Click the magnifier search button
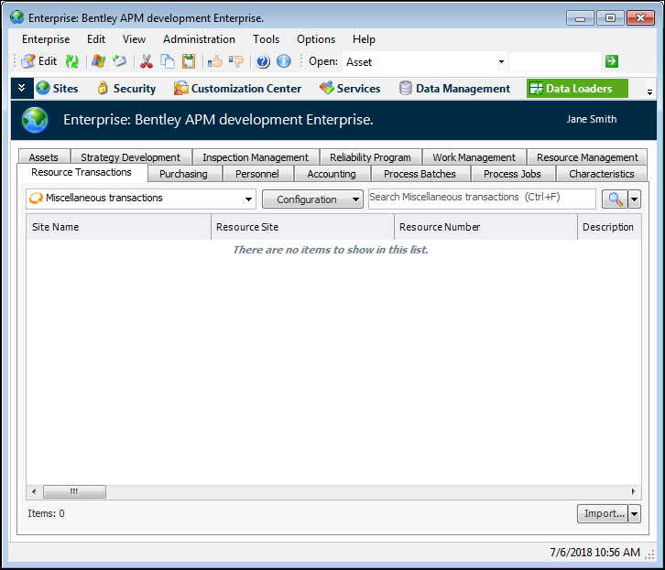The image size is (665, 570). [615, 199]
